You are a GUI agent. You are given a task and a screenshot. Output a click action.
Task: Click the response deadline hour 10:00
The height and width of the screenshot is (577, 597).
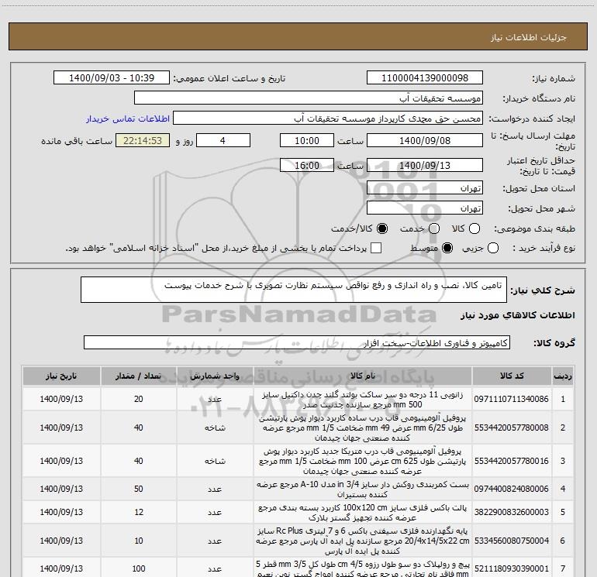coord(307,140)
